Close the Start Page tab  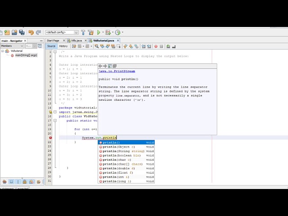(64, 40)
